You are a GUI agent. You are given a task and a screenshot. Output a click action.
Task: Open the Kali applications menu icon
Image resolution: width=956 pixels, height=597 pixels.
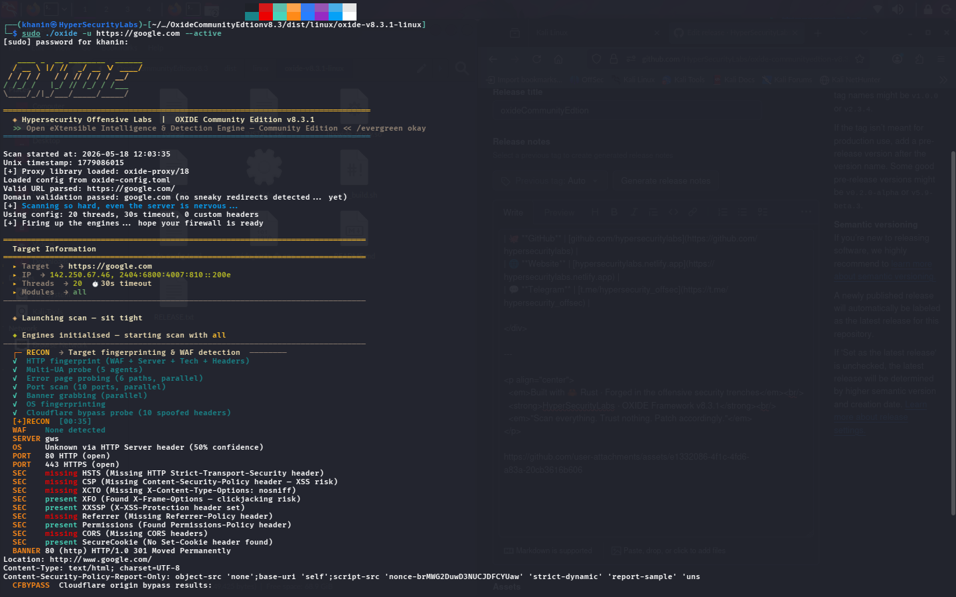click(10, 9)
